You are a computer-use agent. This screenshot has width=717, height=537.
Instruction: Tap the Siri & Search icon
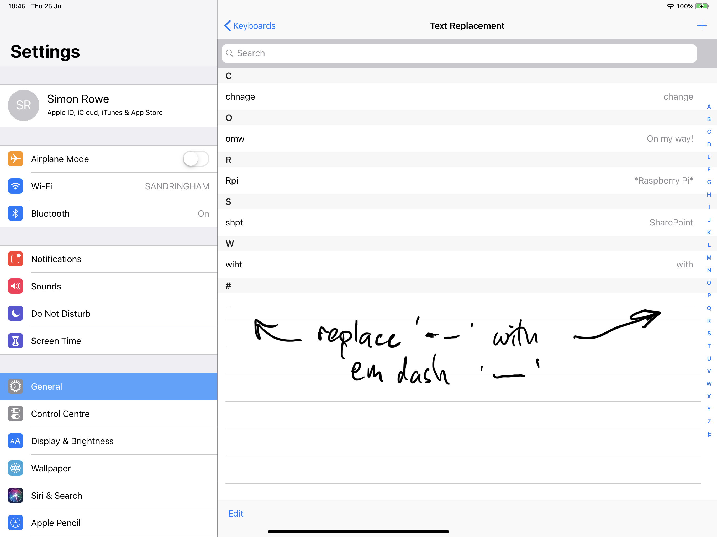point(15,495)
